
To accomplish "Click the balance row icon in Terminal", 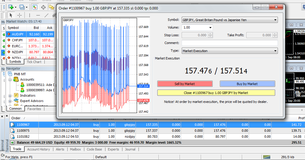I will click(x=12, y=142).
